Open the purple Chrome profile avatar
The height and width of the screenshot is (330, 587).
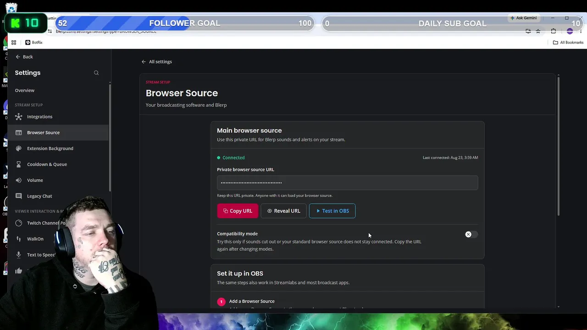pyautogui.click(x=570, y=31)
